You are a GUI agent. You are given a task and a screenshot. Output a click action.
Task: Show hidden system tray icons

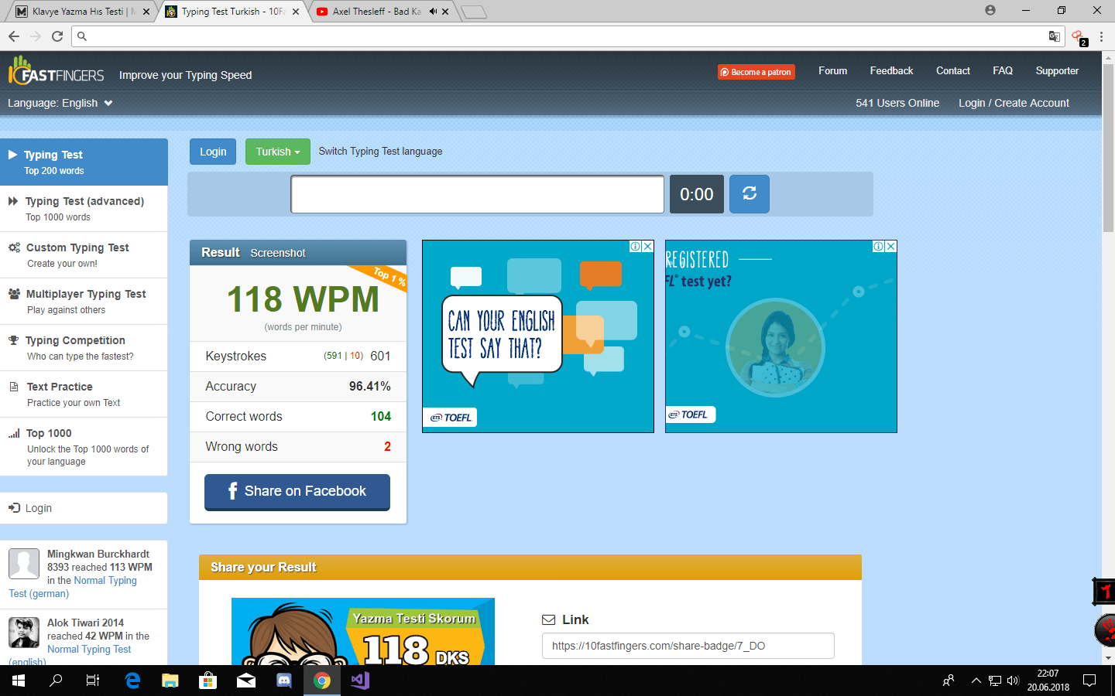click(976, 681)
